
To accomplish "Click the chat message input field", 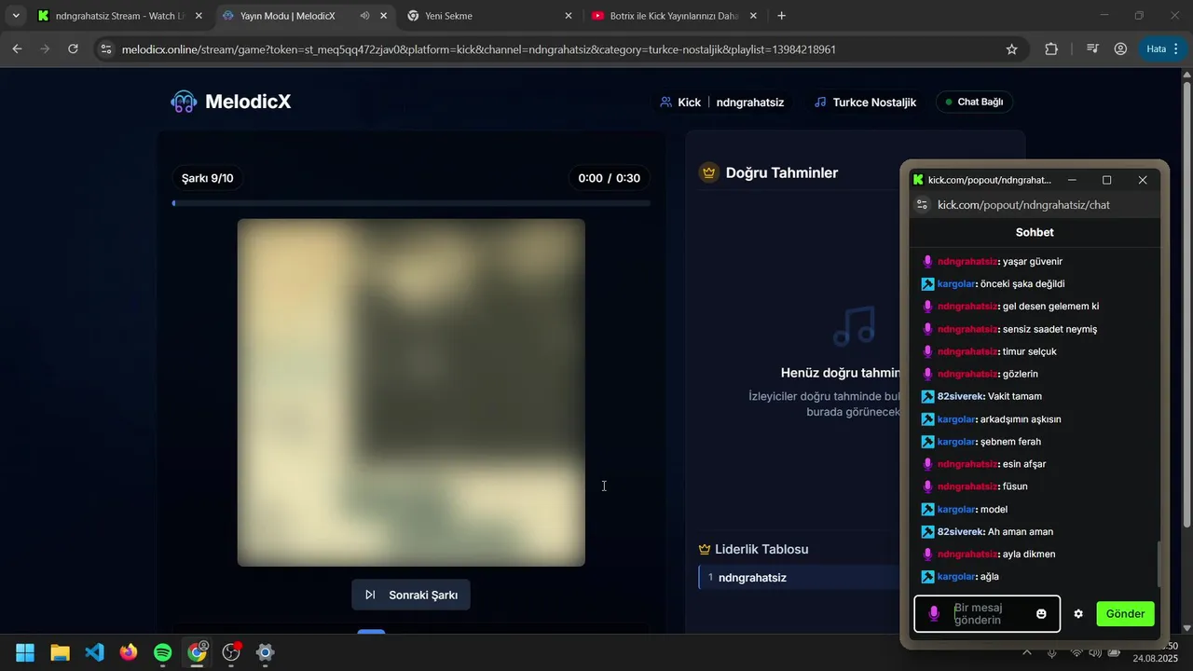I will point(987,614).
